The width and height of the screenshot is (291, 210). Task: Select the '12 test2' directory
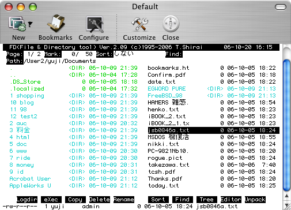(x=74, y=117)
